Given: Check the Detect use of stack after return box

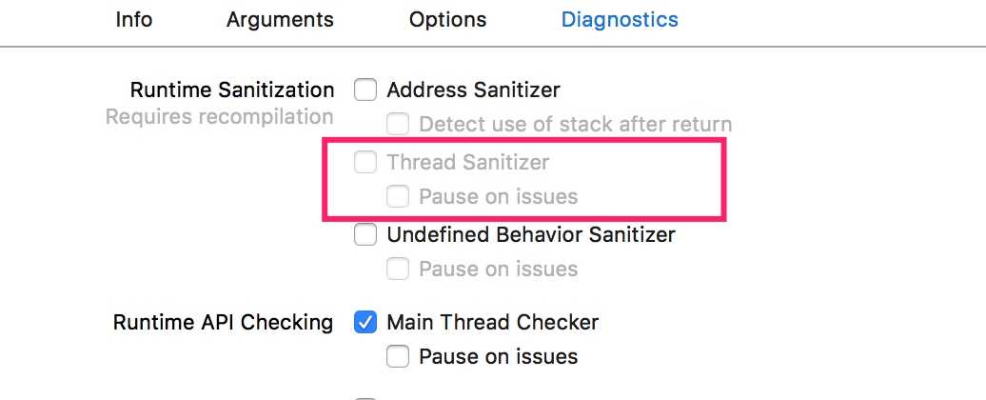Looking at the screenshot, I should click(398, 124).
